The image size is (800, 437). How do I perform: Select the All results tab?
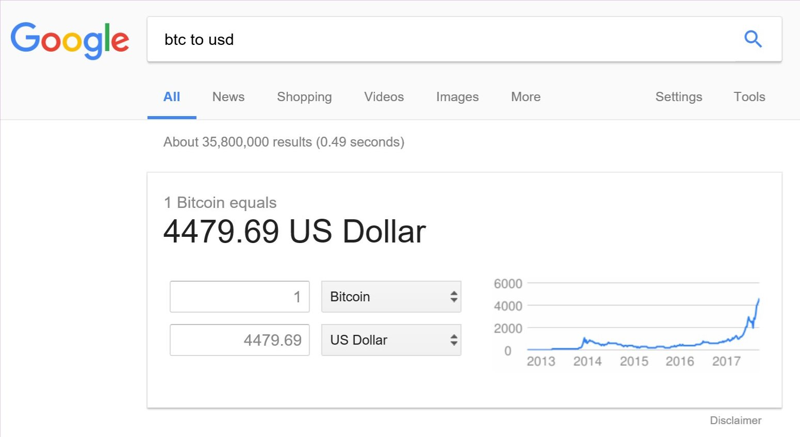click(x=172, y=97)
